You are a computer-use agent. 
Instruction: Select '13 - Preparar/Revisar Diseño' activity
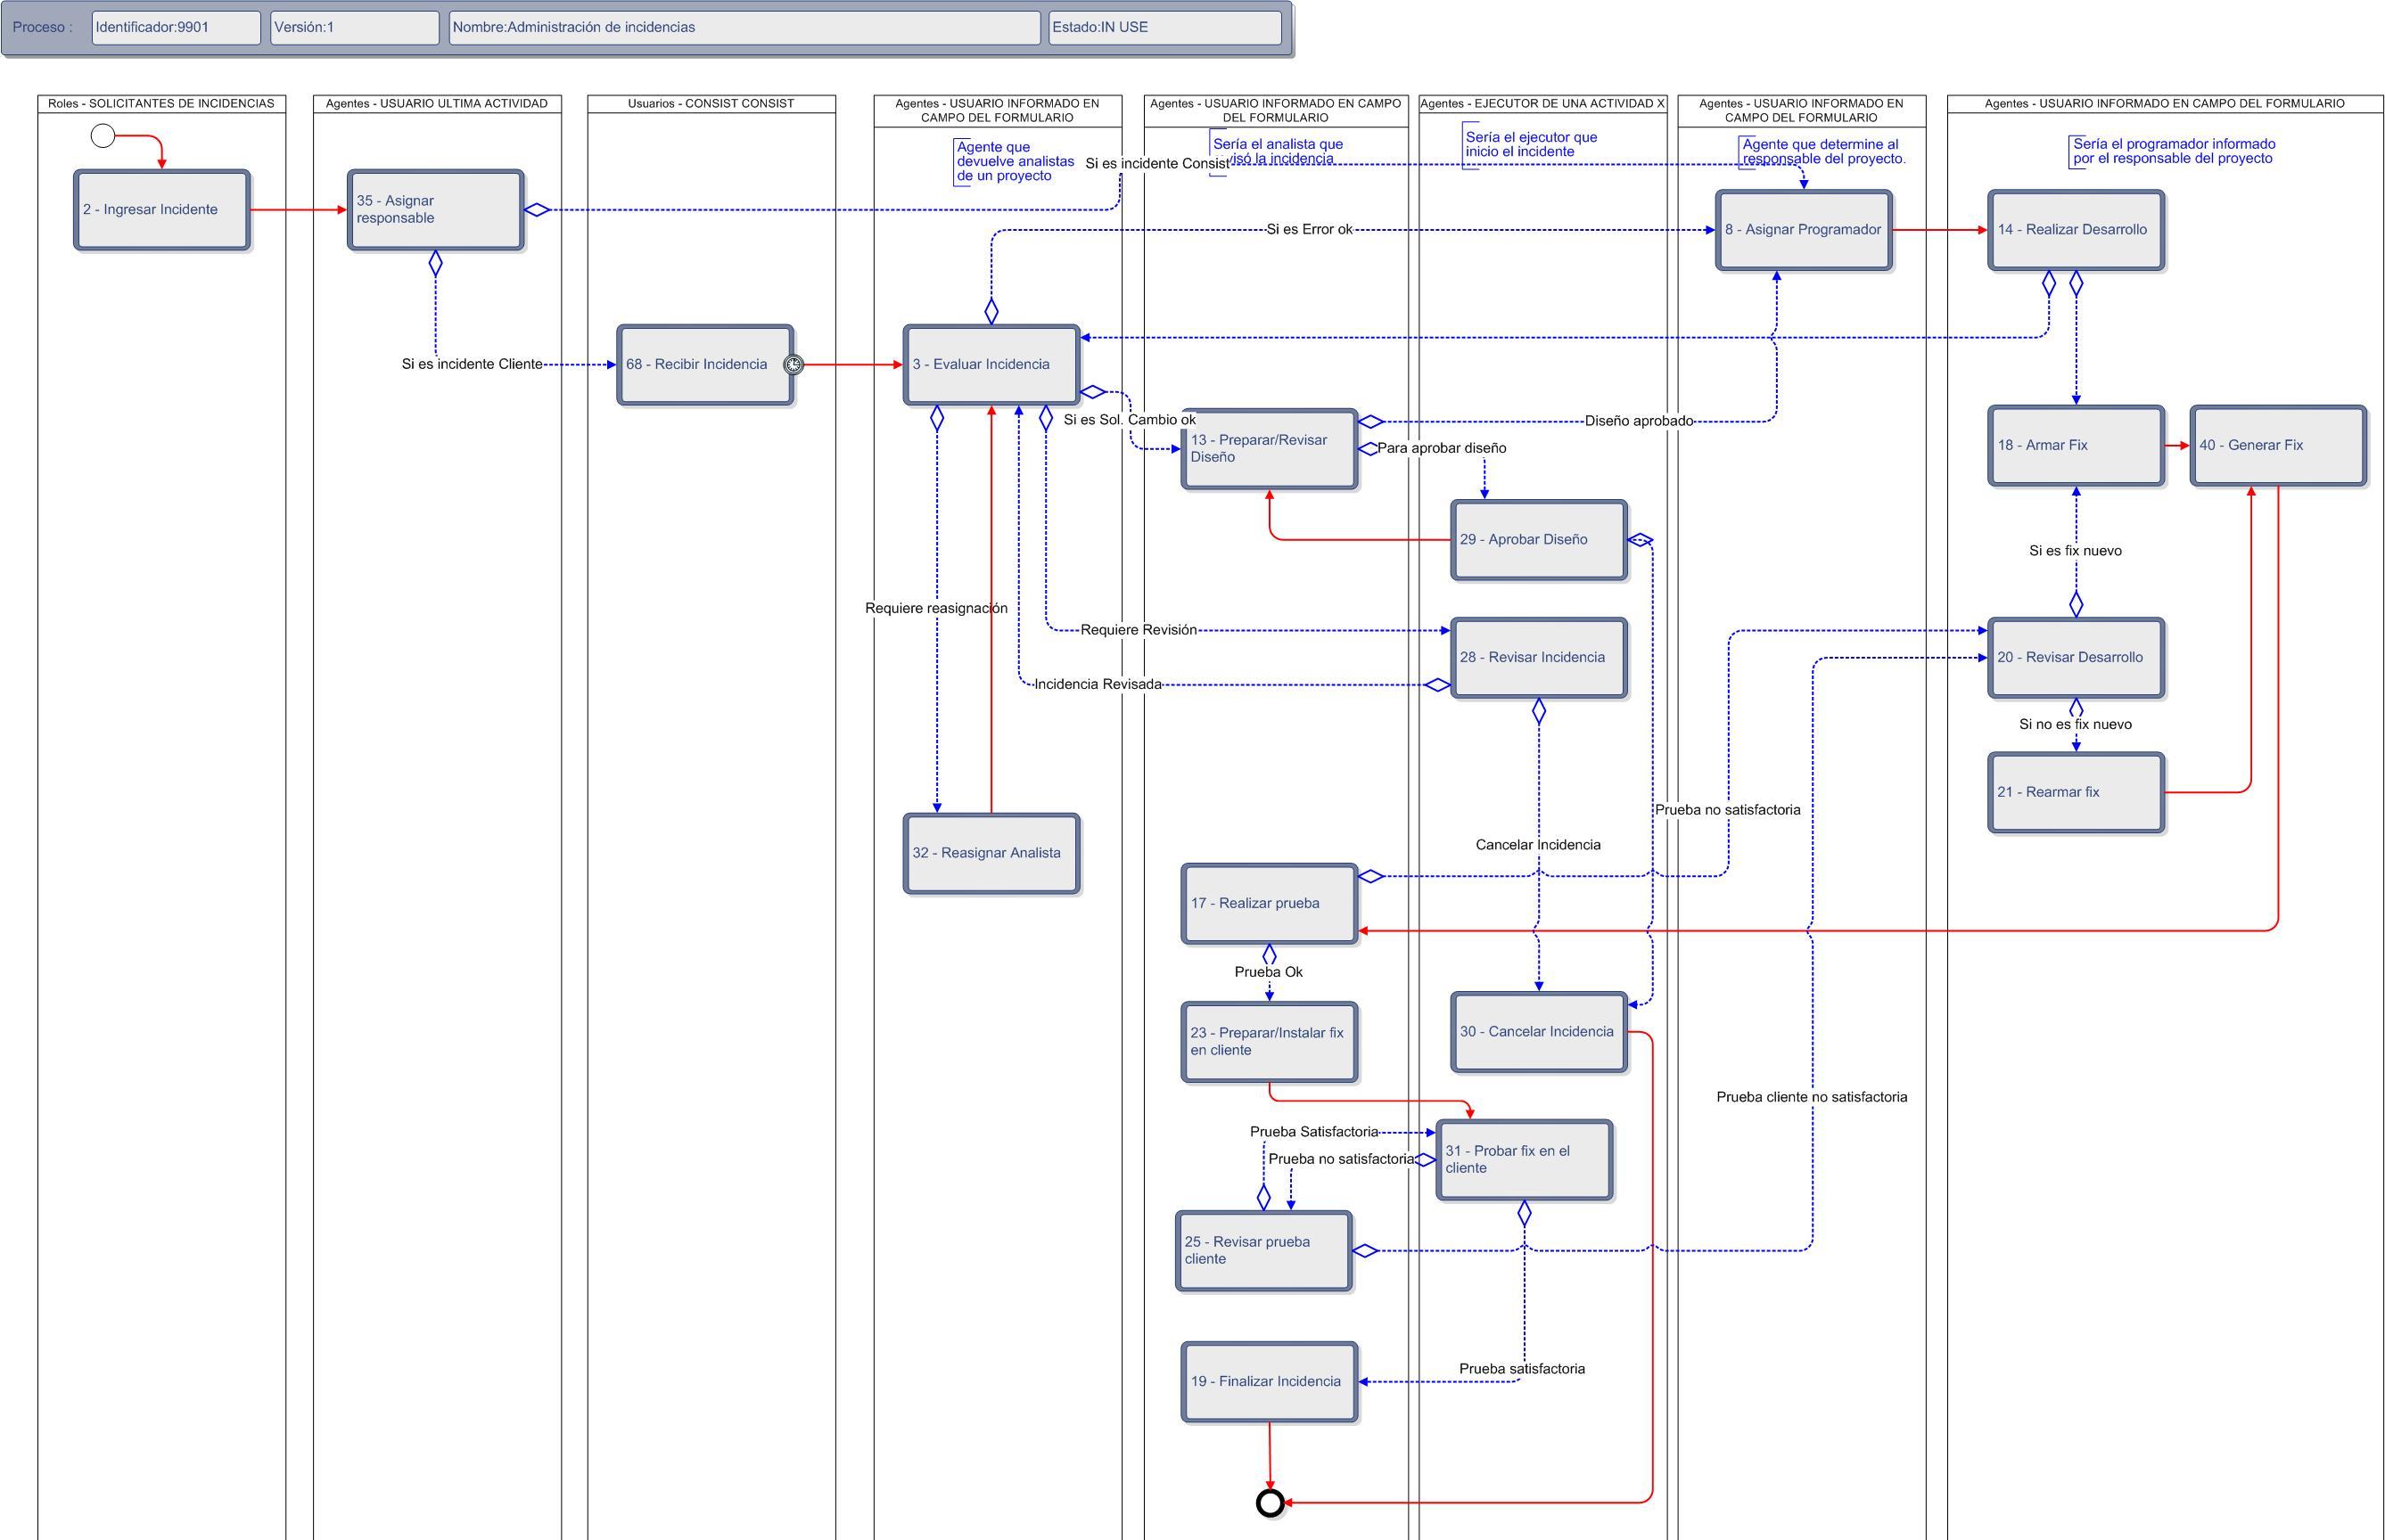tap(1270, 449)
